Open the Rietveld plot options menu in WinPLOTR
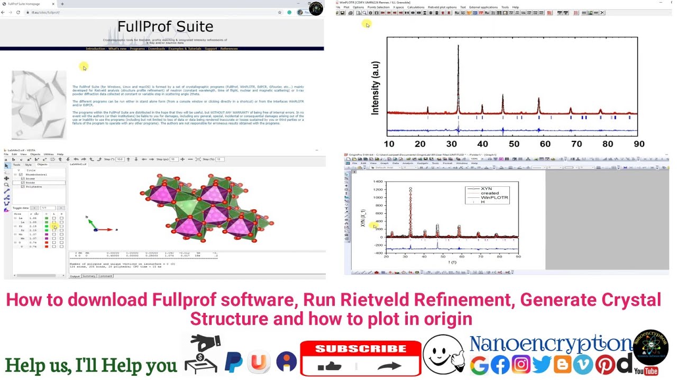The height and width of the screenshot is (380, 677). click(442, 7)
